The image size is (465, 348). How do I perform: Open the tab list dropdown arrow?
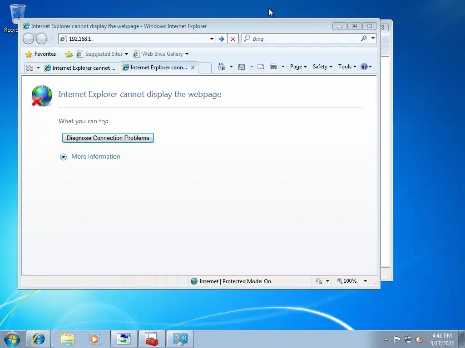38,68
